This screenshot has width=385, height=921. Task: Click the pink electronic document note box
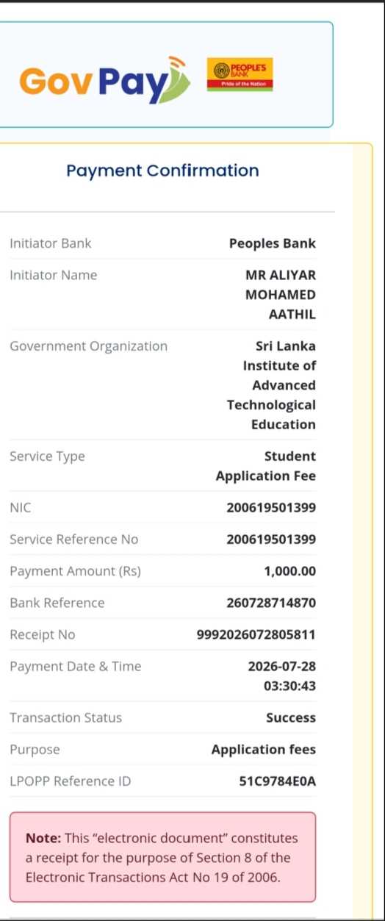click(162, 857)
